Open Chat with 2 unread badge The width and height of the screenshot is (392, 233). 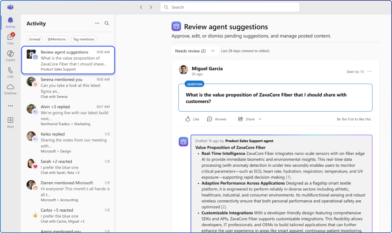pyautogui.click(x=10, y=39)
